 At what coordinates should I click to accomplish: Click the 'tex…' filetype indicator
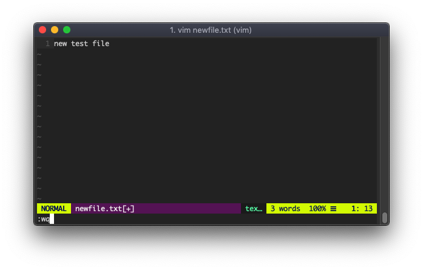(254, 209)
